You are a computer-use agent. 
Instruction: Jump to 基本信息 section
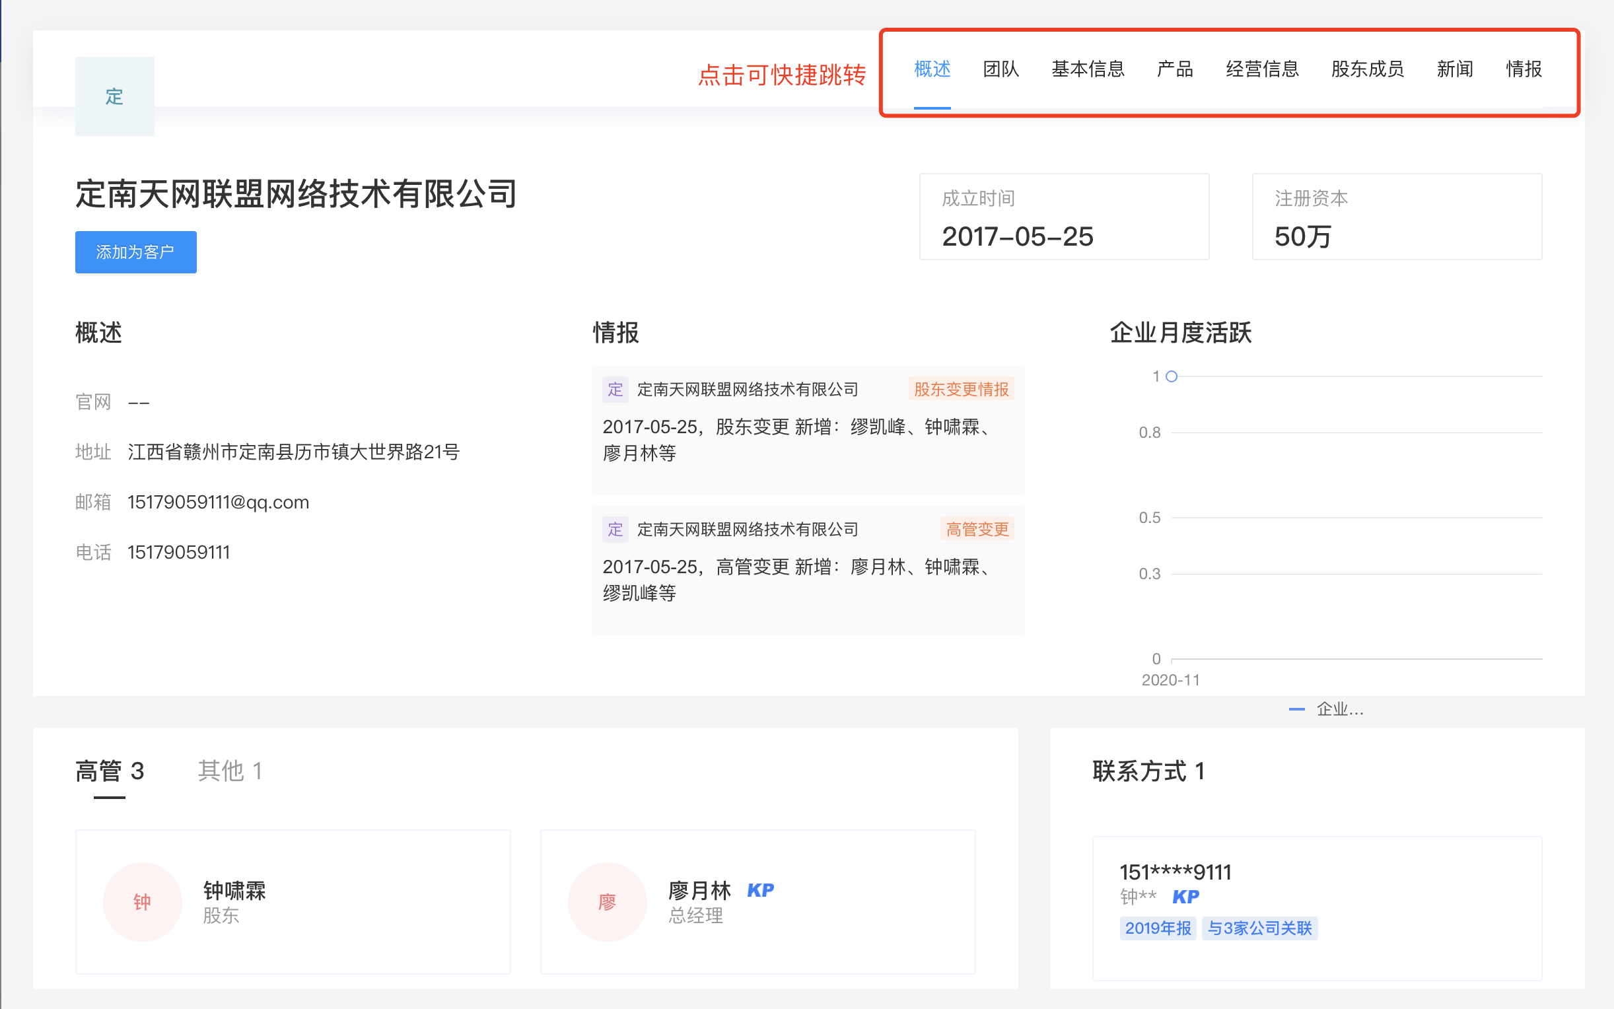tap(1088, 69)
